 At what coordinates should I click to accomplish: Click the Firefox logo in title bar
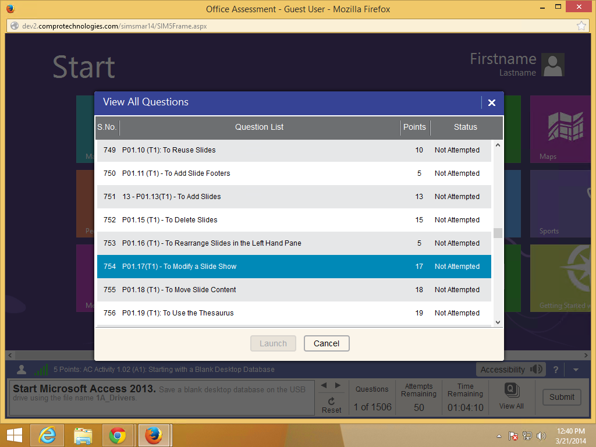(10, 8)
